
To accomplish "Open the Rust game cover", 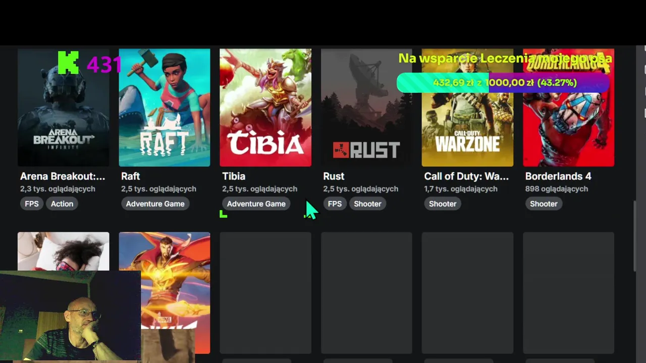I will tap(366, 107).
